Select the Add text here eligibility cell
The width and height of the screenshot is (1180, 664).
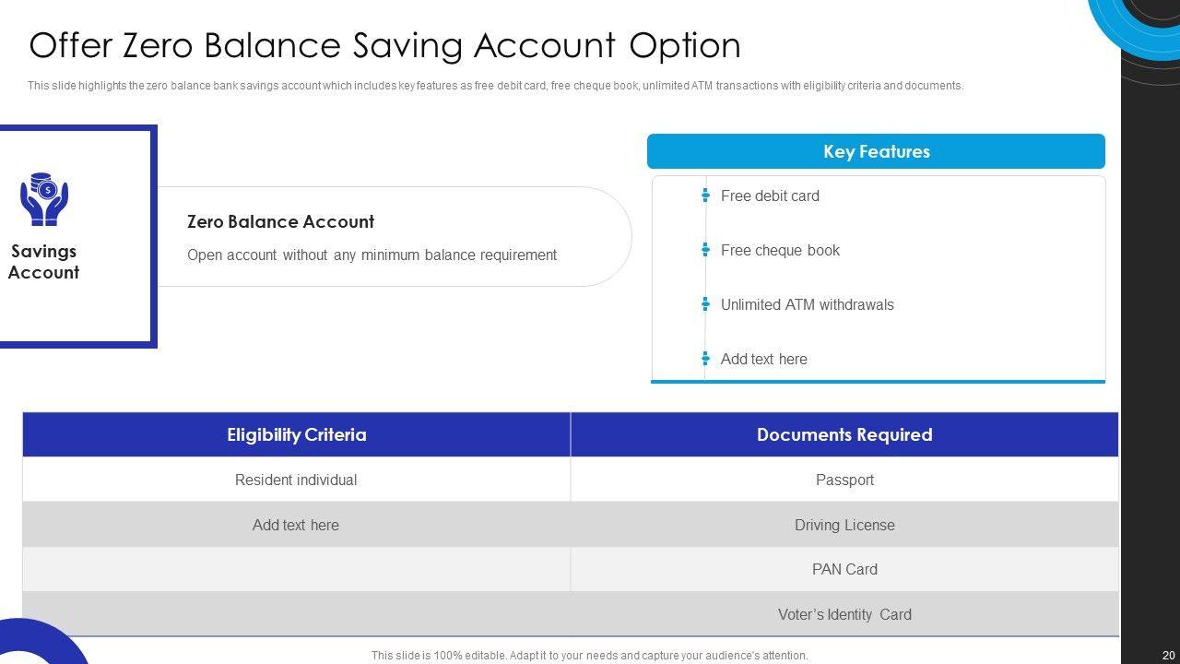296,525
